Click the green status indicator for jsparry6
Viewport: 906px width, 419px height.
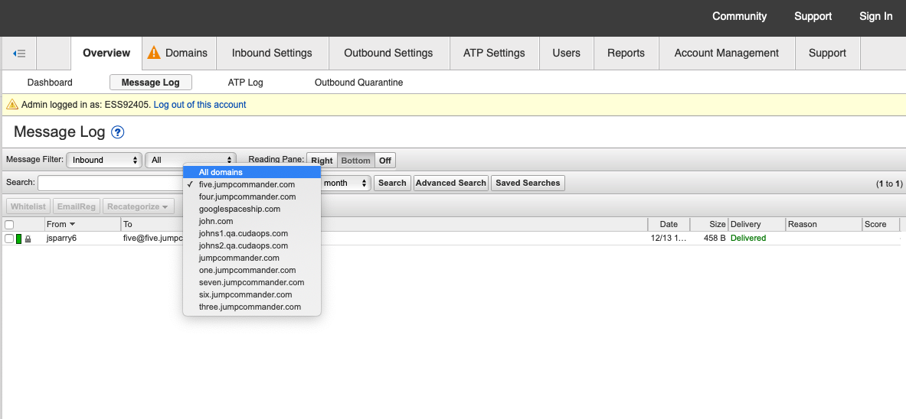pos(18,239)
